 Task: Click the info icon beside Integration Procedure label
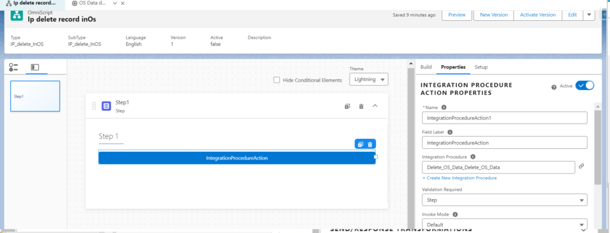[x=472, y=157]
